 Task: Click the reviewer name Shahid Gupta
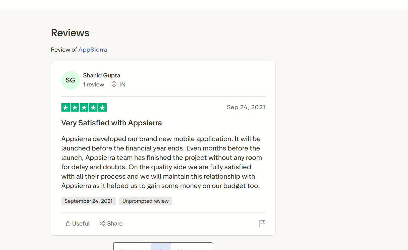[102, 75]
